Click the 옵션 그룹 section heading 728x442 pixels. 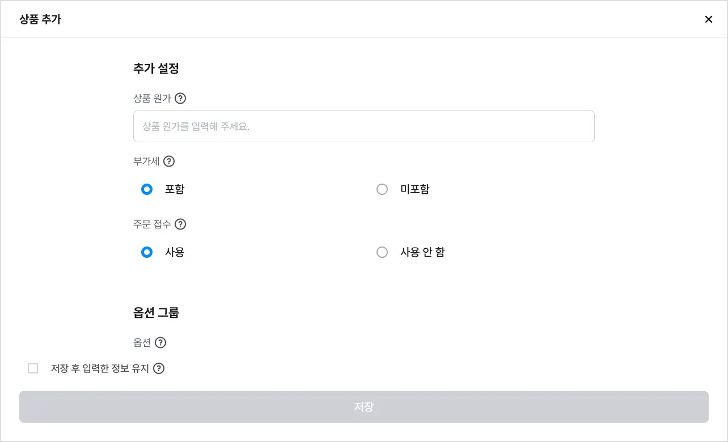coord(156,313)
